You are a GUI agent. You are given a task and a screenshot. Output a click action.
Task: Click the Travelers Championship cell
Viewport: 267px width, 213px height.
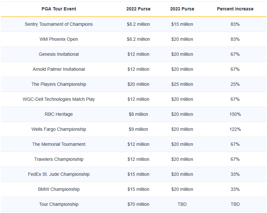pos(59,159)
